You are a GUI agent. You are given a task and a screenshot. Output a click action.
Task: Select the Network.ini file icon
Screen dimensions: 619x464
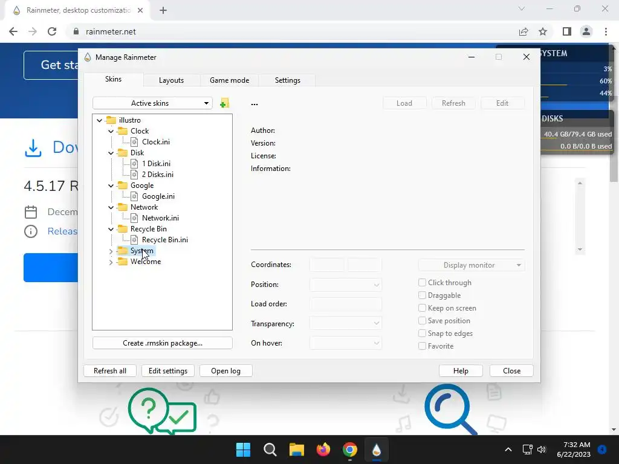[x=134, y=217]
